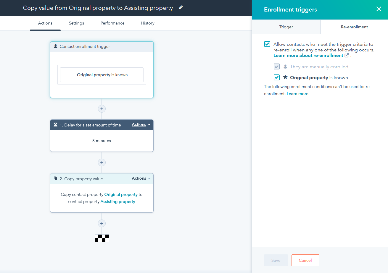Click Learn more about re-enrollment
This screenshot has width=388, height=273.
(x=309, y=55)
